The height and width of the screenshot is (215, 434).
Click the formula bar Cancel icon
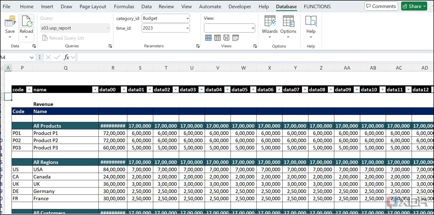pos(48,57)
